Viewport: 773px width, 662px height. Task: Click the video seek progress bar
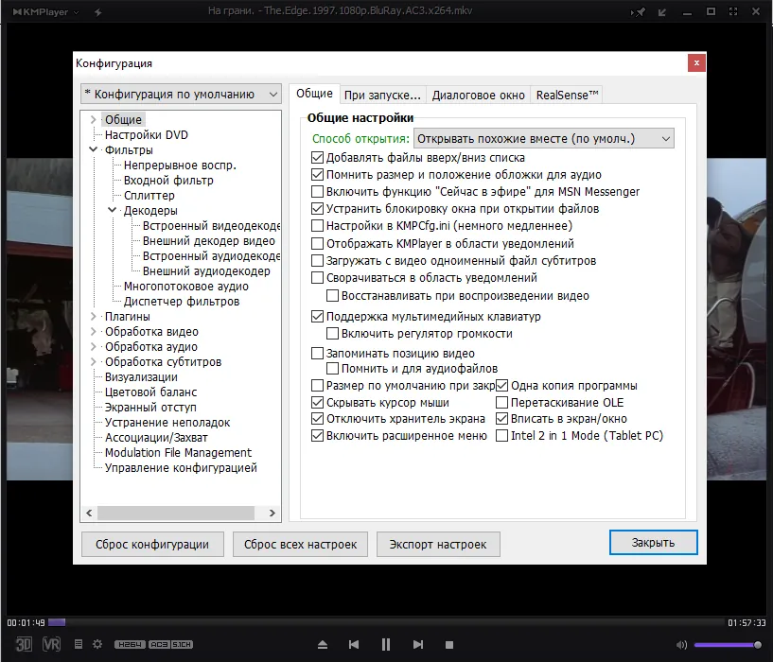tap(386, 622)
